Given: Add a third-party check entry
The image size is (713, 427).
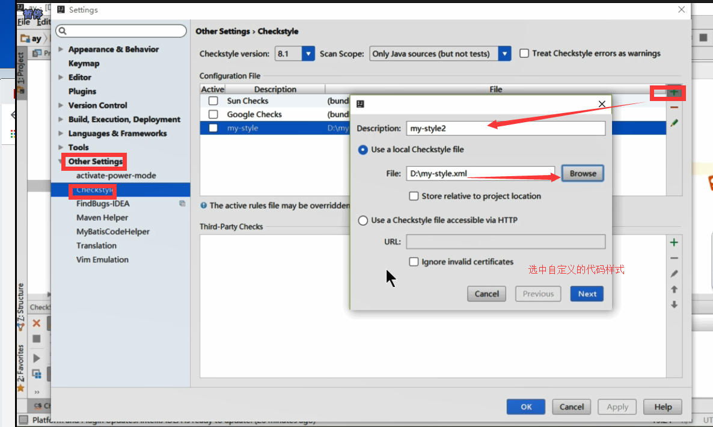Looking at the screenshot, I should [674, 242].
